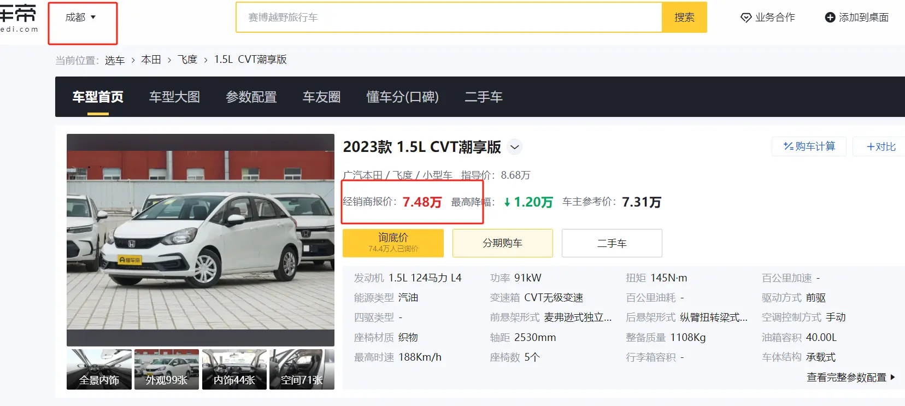
Task: Click the power value 91kW
Action: [x=527, y=278]
